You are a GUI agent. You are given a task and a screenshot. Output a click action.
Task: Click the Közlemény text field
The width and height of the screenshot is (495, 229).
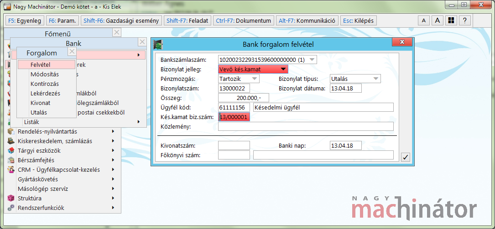point(306,126)
